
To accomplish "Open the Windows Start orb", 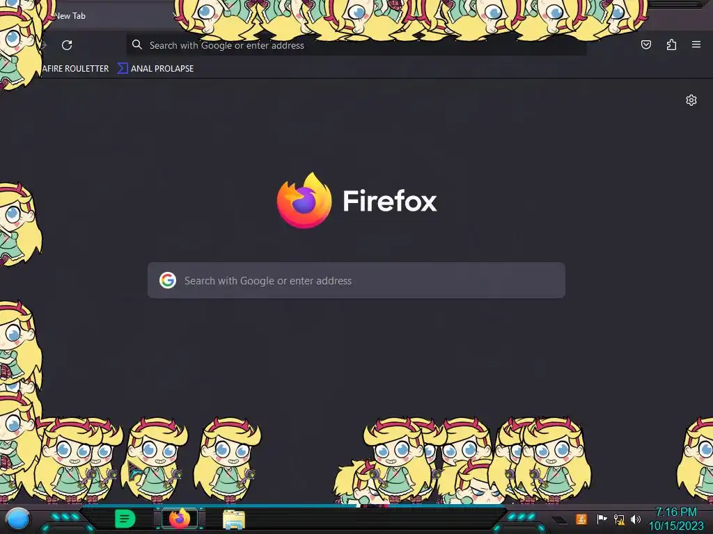I will pyautogui.click(x=17, y=519).
